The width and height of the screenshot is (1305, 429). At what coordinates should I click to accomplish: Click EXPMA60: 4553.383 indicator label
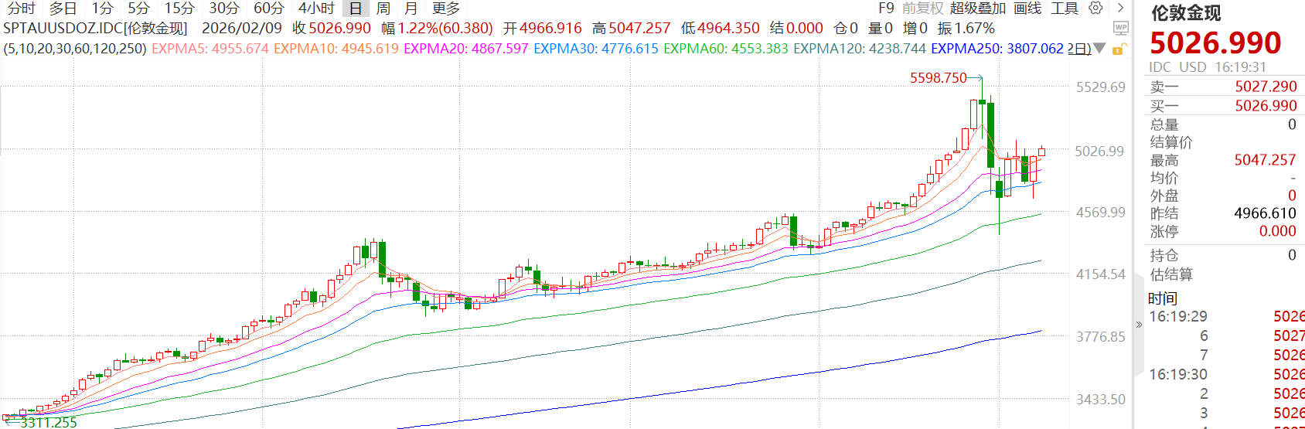[726, 49]
